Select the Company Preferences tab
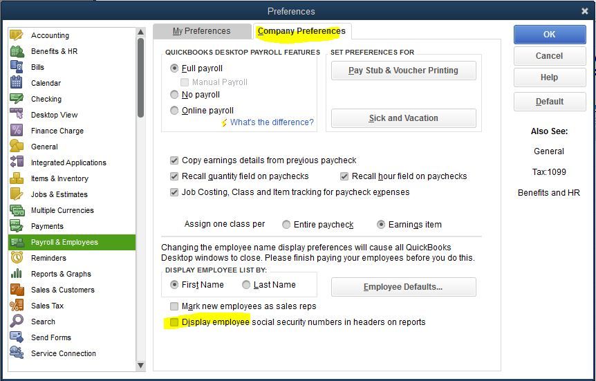 click(301, 31)
